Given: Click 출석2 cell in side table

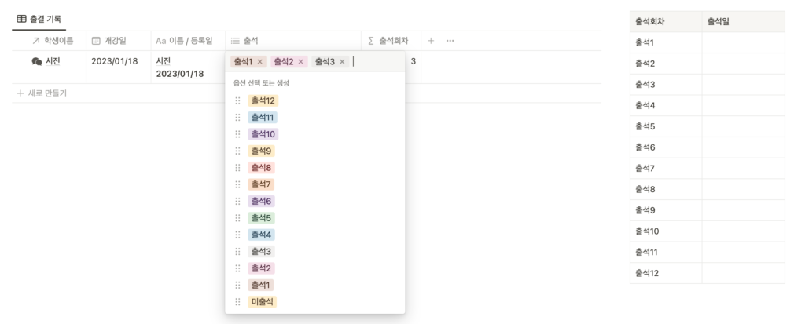Looking at the screenshot, I should click(x=666, y=64).
